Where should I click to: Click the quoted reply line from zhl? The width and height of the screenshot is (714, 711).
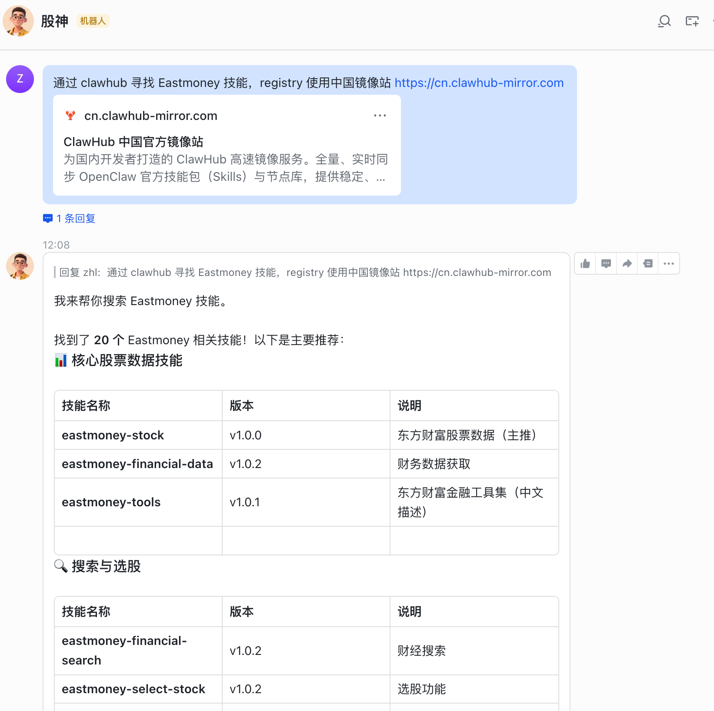[x=304, y=272]
